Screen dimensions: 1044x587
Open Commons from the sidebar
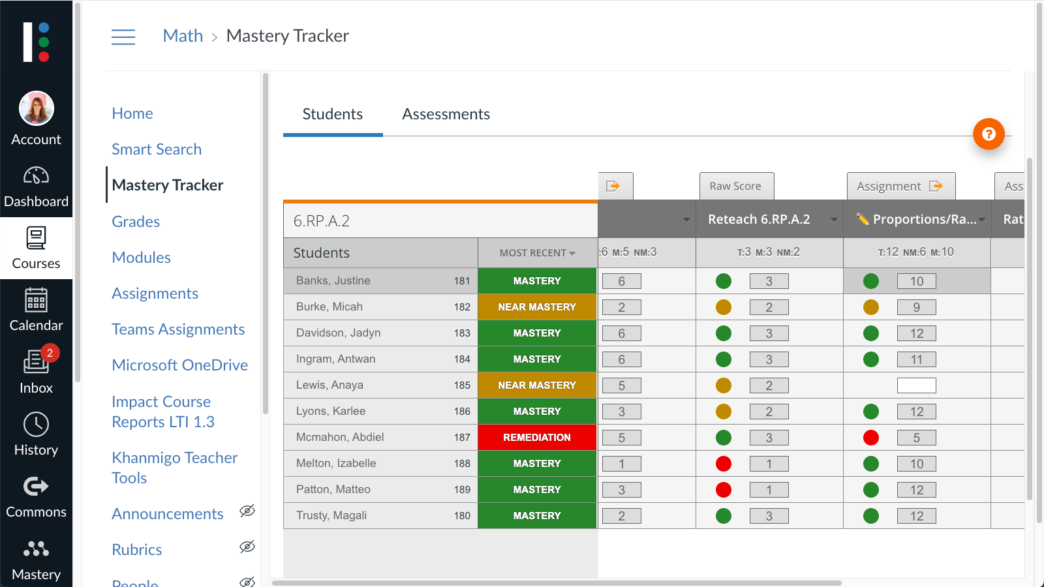(x=36, y=487)
